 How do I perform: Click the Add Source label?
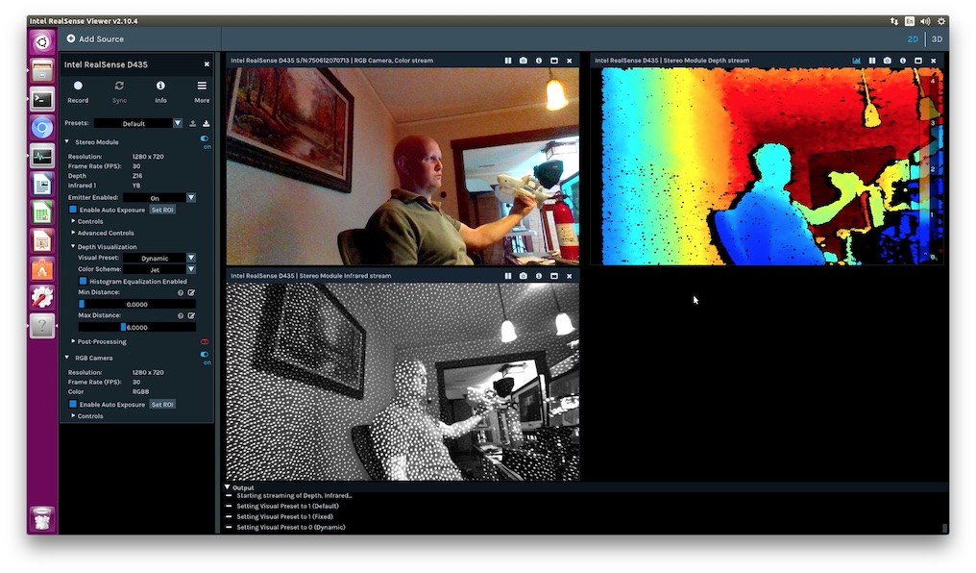click(101, 38)
